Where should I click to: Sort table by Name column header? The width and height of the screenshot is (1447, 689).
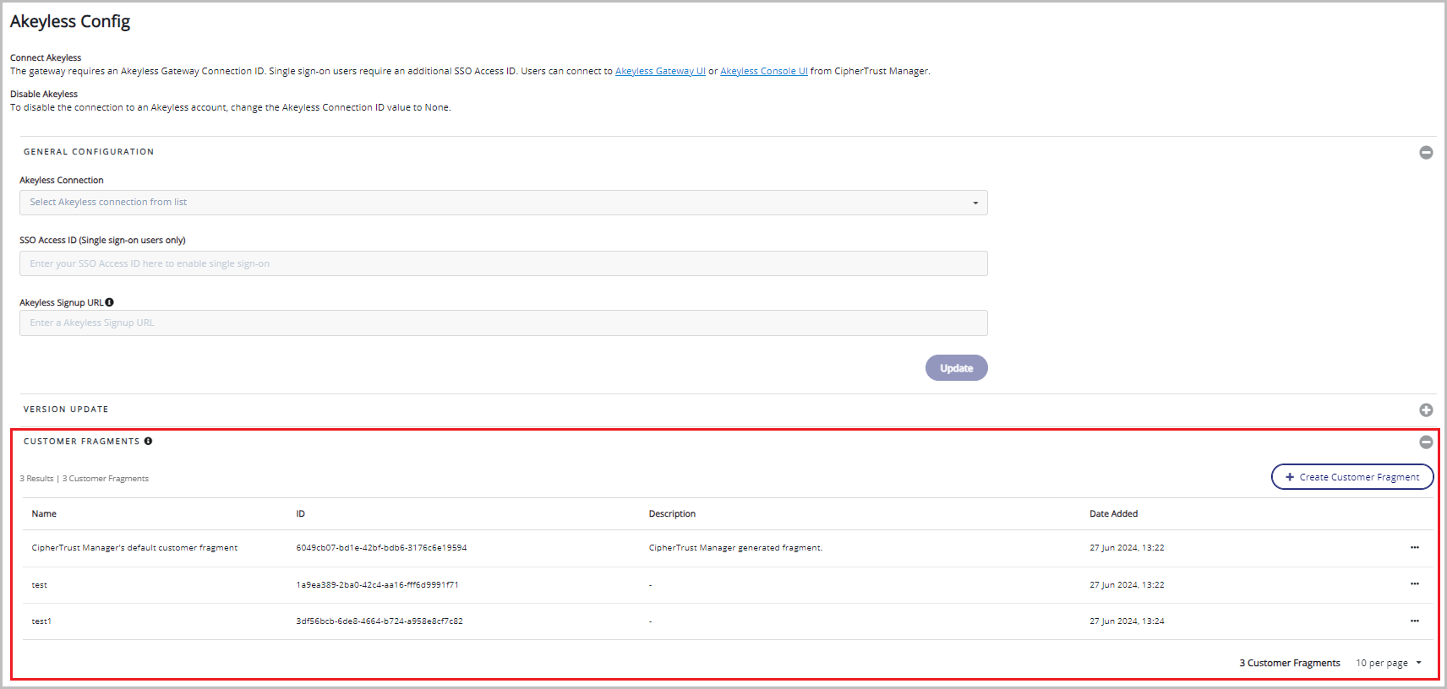click(x=44, y=513)
